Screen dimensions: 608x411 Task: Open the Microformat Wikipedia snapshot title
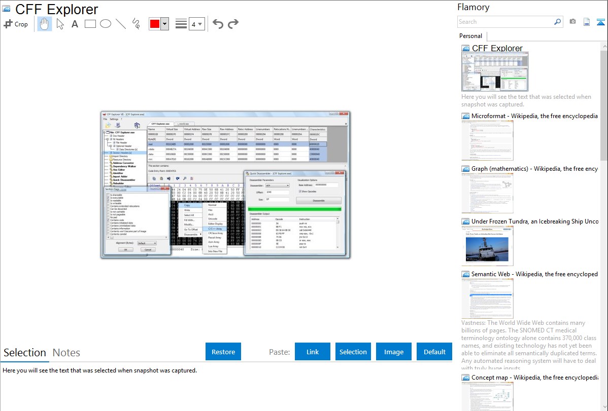pos(534,116)
